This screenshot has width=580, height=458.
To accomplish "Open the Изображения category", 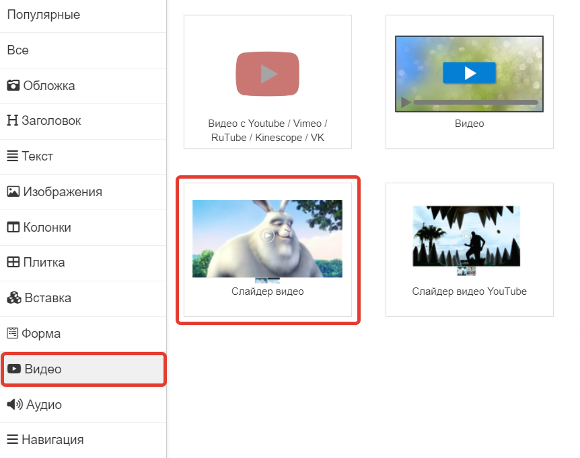I will [x=83, y=192].
